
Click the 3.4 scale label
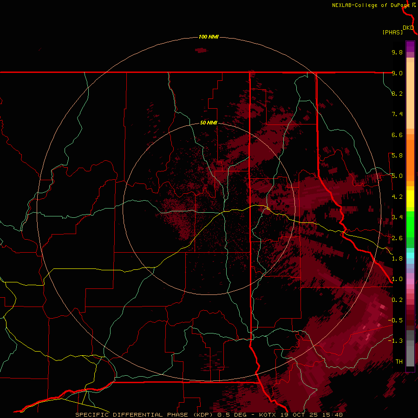397,217
